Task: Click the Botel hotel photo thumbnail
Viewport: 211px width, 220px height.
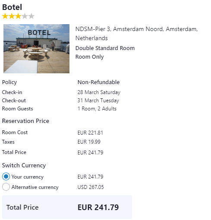Action: pos(36,49)
